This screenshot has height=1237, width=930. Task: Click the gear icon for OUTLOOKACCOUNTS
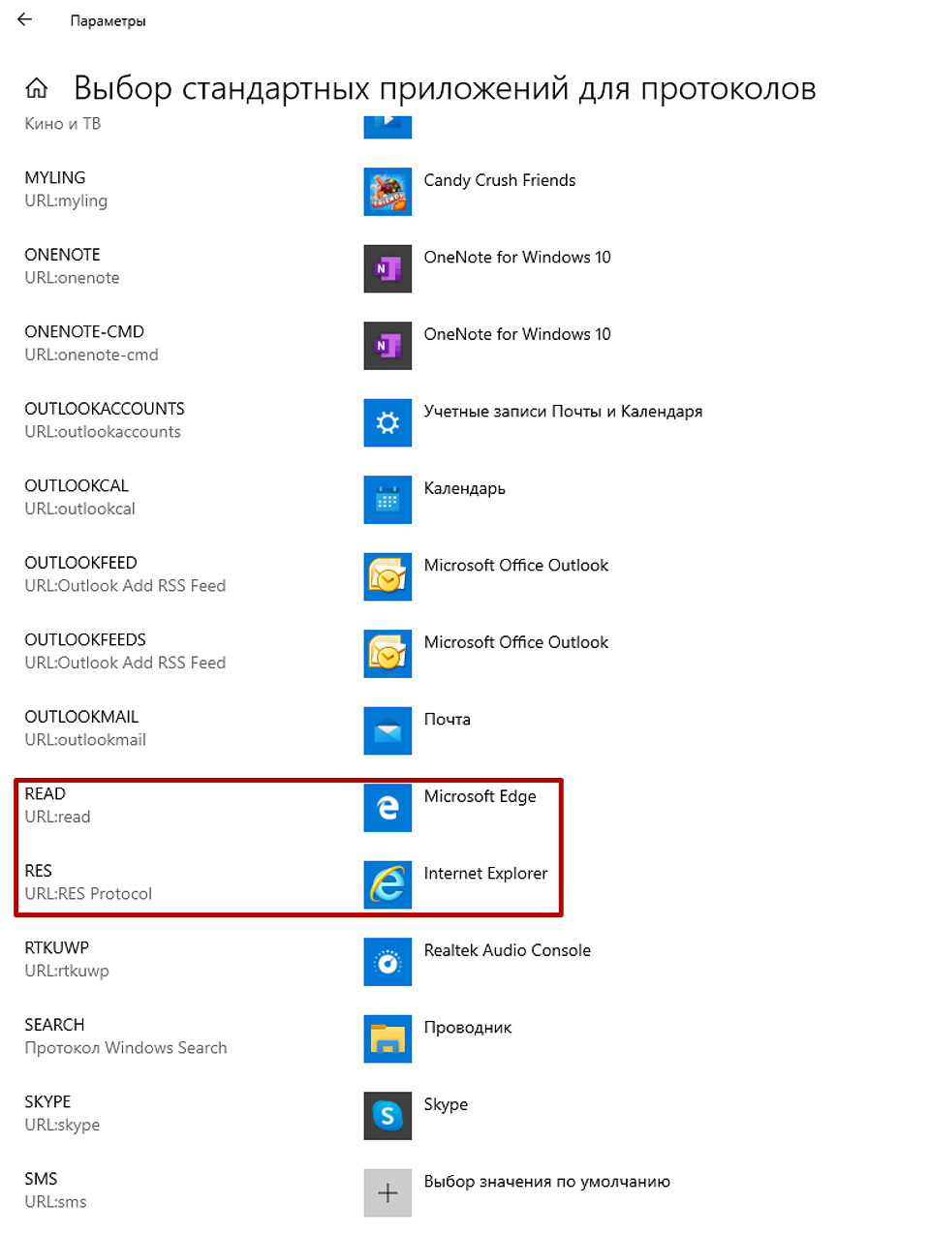tap(387, 422)
